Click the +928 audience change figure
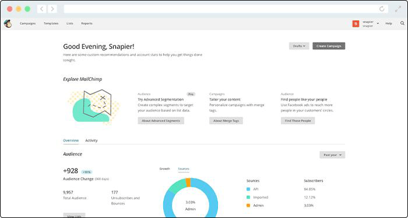 pyautogui.click(x=71, y=171)
